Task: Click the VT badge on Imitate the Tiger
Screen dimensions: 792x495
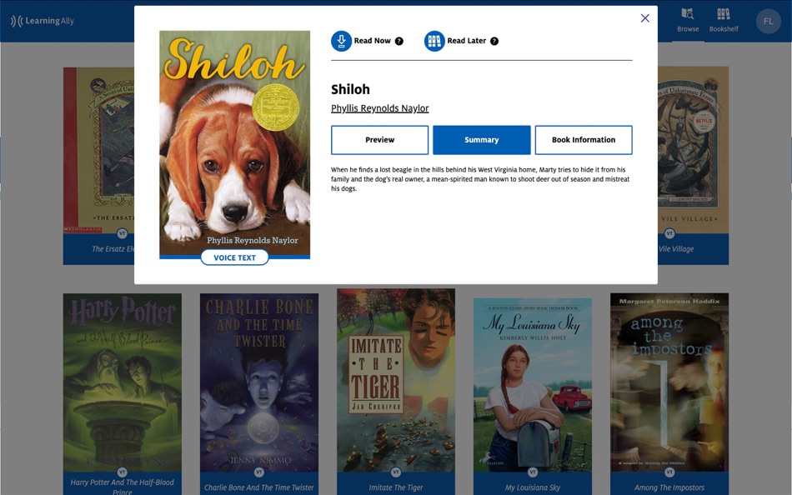Action: (396, 472)
